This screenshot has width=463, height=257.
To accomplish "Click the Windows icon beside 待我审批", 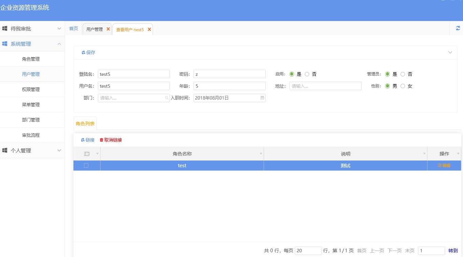I will [5, 28].
